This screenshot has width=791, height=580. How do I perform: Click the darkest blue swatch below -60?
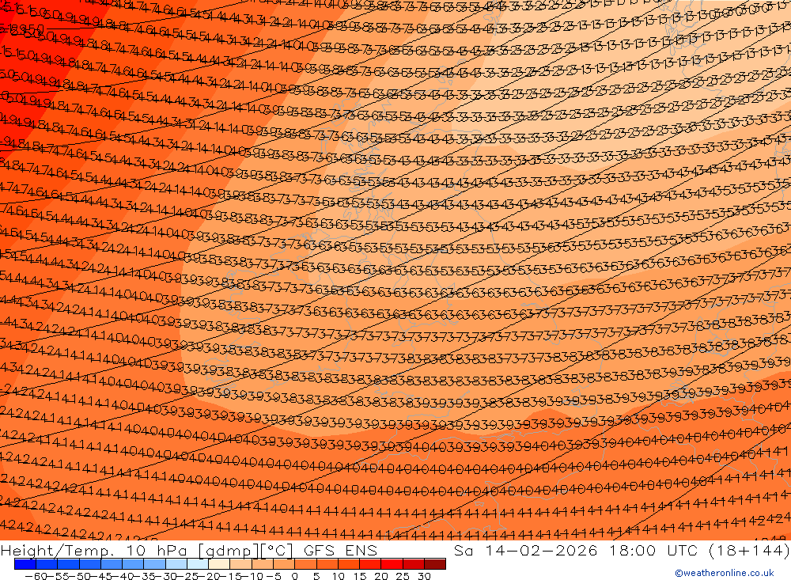click(x=25, y=564)
